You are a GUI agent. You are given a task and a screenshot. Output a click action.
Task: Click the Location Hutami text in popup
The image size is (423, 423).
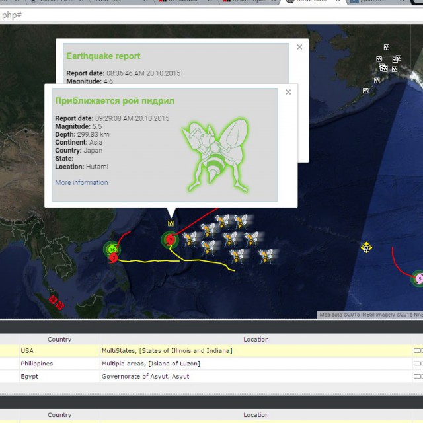click(x=82, y=167)
